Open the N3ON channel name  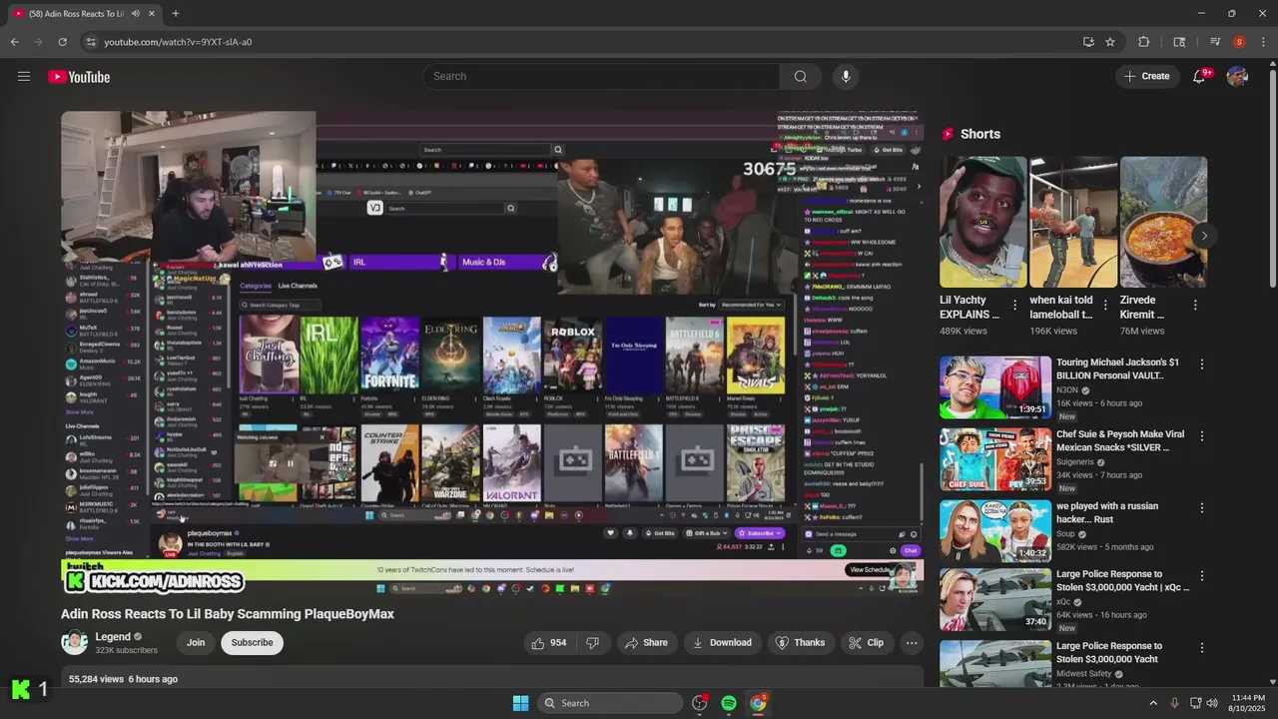1067,390
